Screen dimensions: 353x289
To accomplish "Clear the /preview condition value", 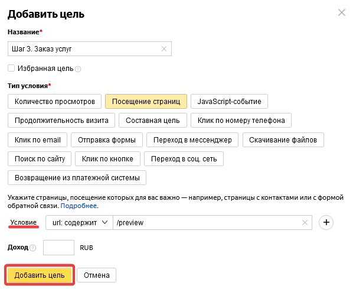I will [x=305, y=222].
